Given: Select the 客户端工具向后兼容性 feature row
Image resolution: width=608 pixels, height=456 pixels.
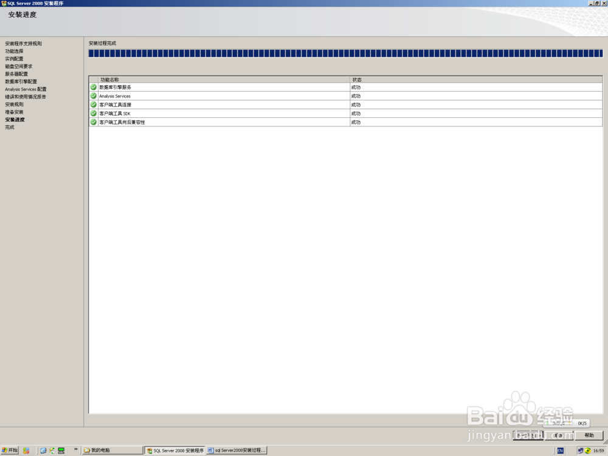Looking at the screenshot, I should tap(346, 122).
